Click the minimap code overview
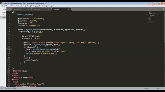The image size is (165, 92). (x=153, y=17)
